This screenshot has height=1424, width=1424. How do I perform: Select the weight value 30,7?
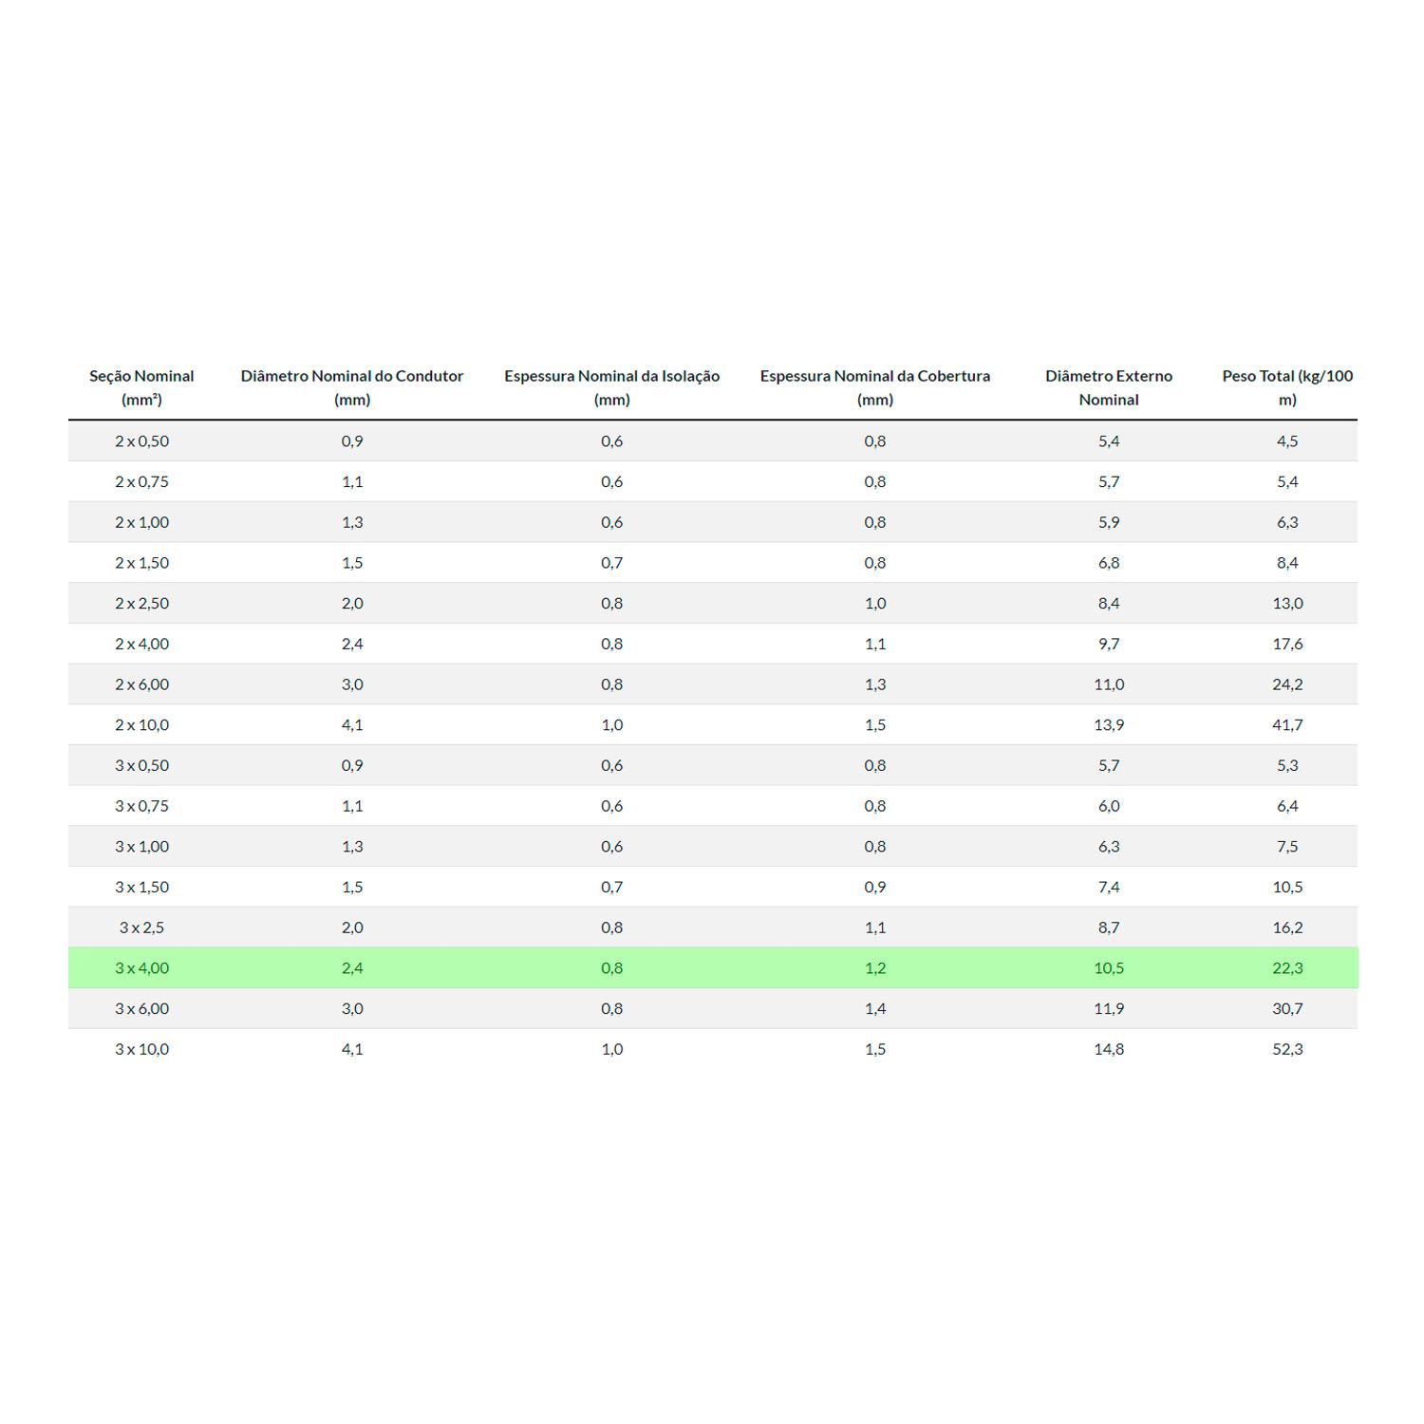pyautogui.click(x=1286, y=1008)
